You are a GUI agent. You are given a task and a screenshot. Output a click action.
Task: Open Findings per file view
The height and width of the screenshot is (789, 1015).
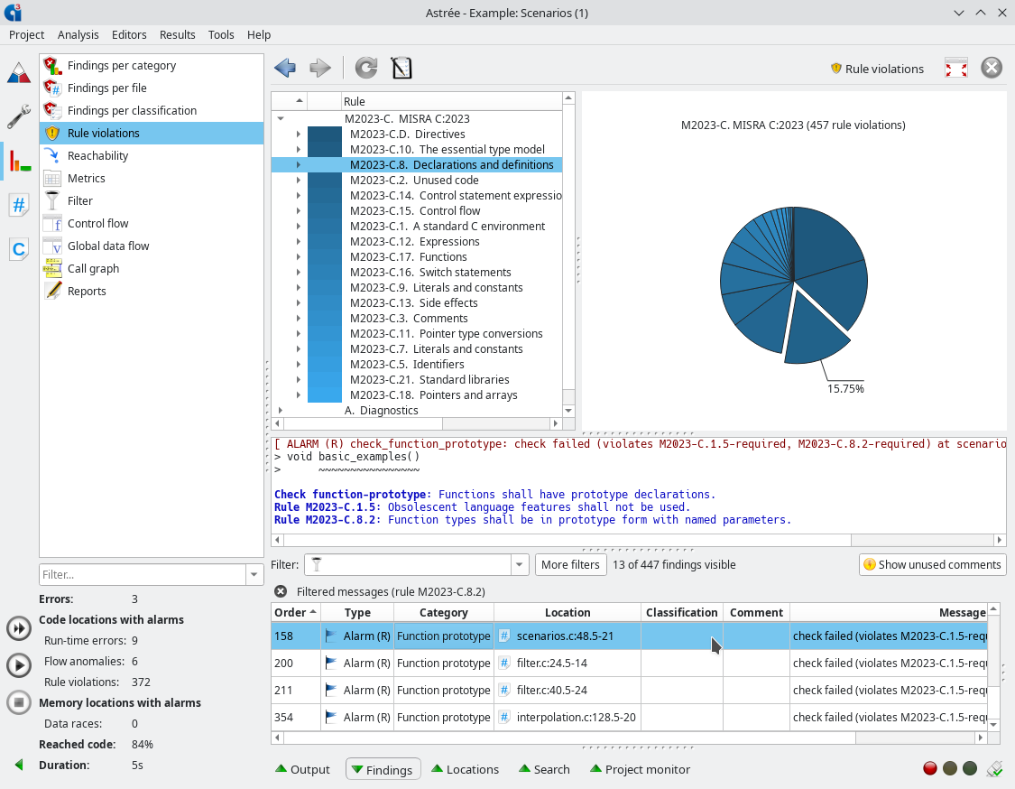(106, 88)
